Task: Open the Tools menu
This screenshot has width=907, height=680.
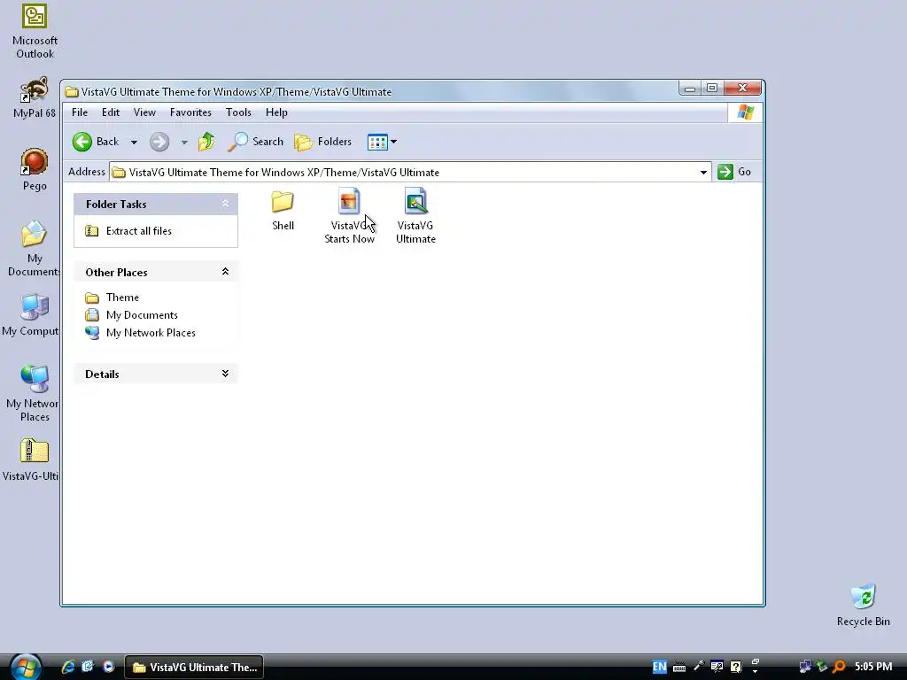Action: (x=238, y=112)
